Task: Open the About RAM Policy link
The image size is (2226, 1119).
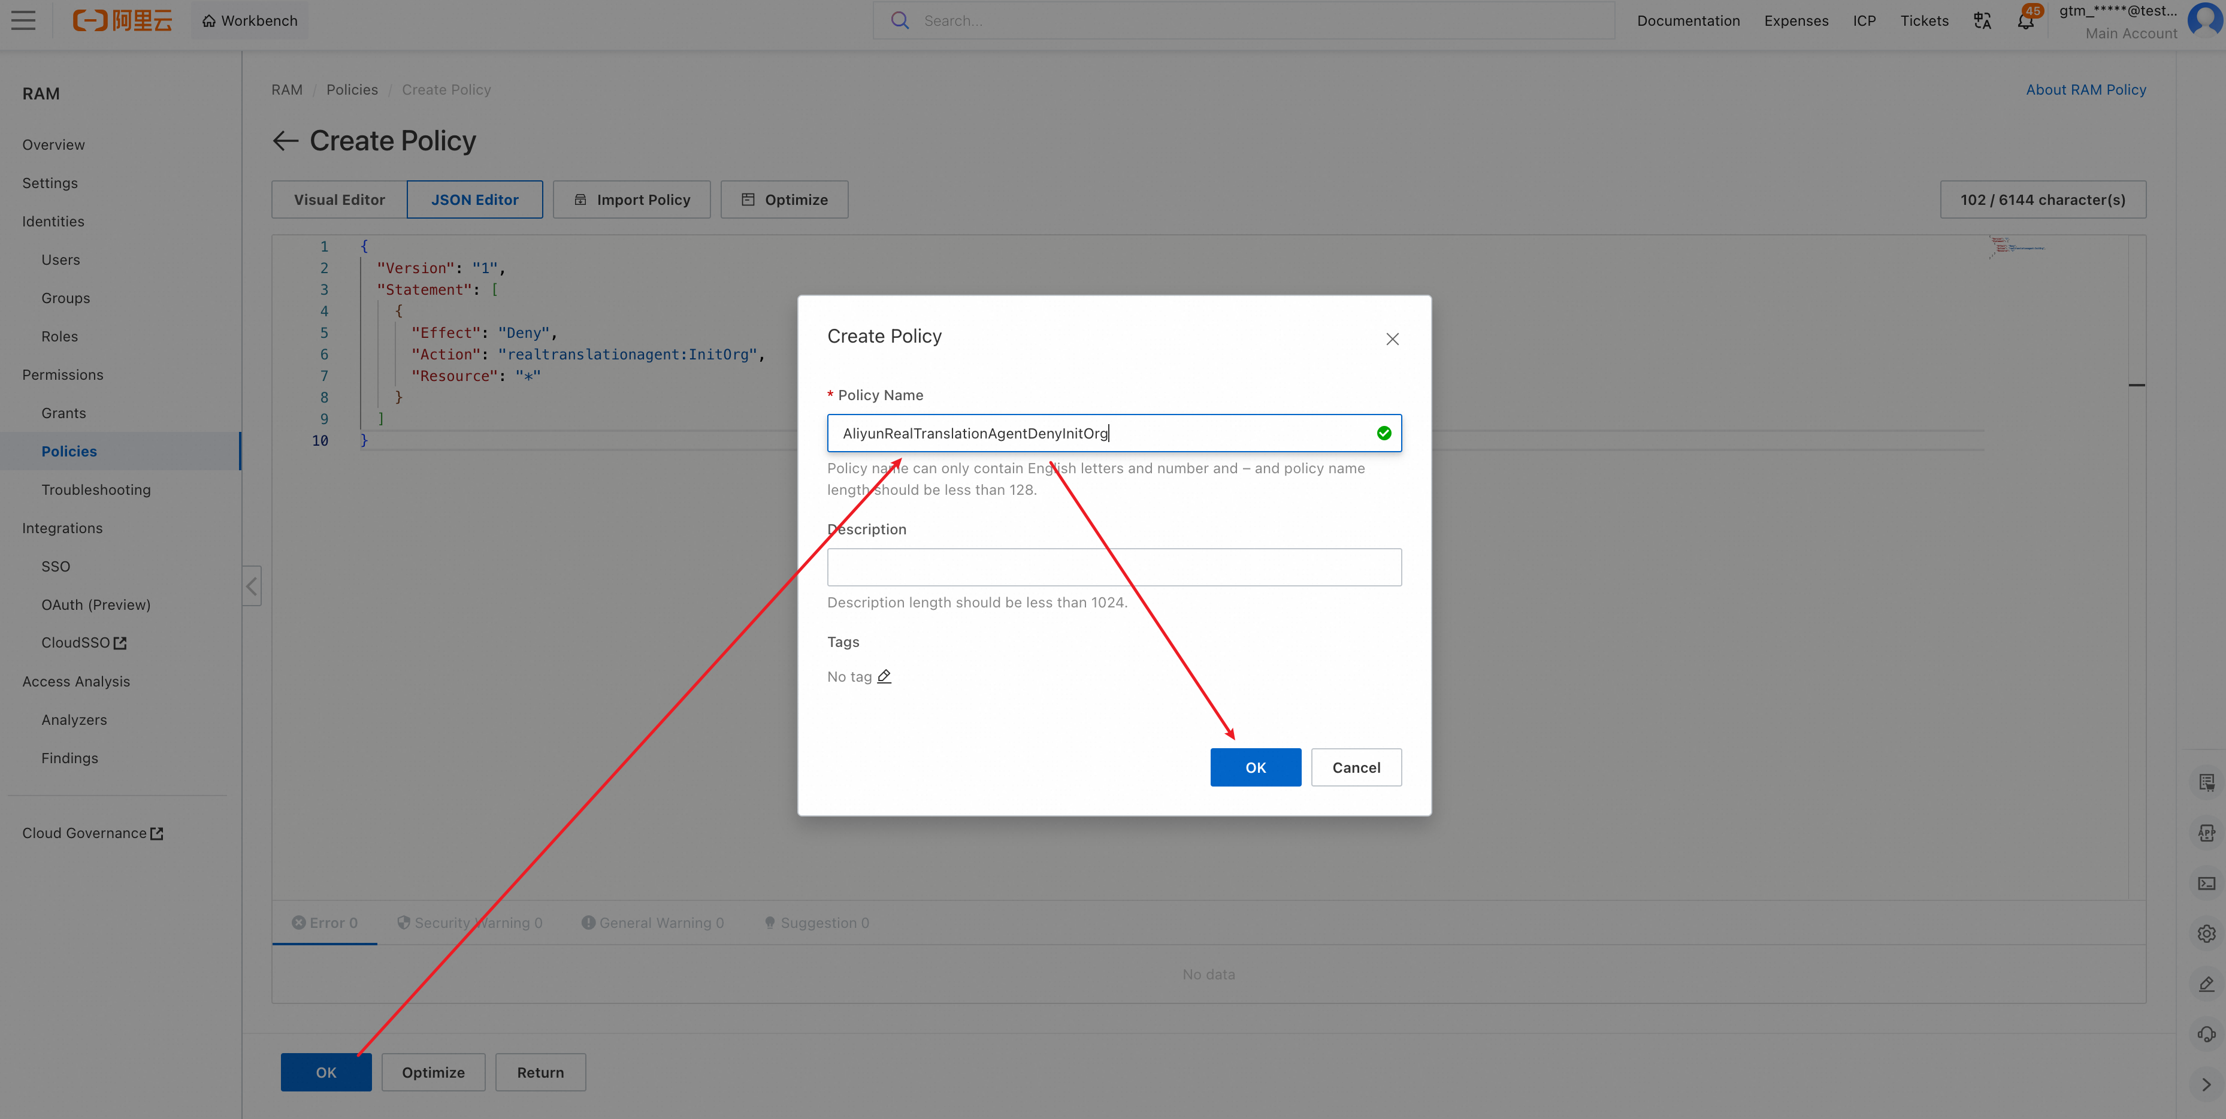Action: coord(2085,90)
